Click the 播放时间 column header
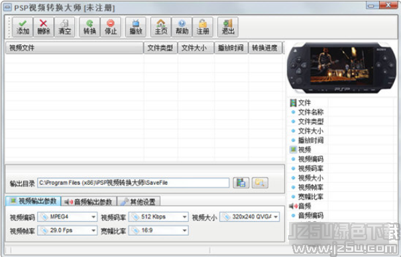401x257 pixels. pyautogui.click(x=231, y=48)
